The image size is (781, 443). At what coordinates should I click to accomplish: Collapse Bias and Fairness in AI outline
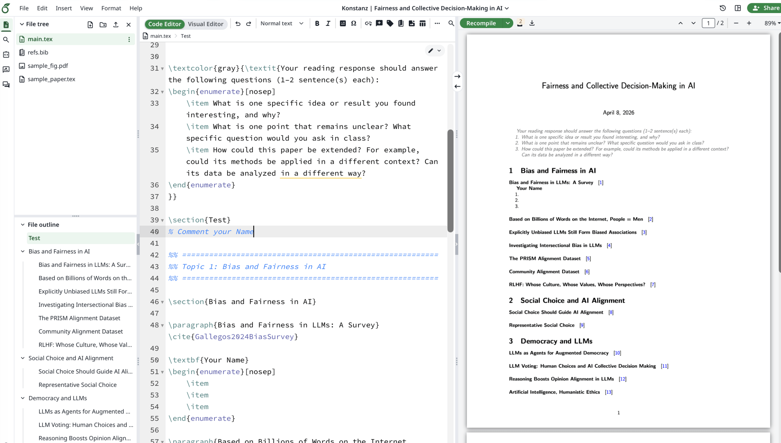[23, 251]
